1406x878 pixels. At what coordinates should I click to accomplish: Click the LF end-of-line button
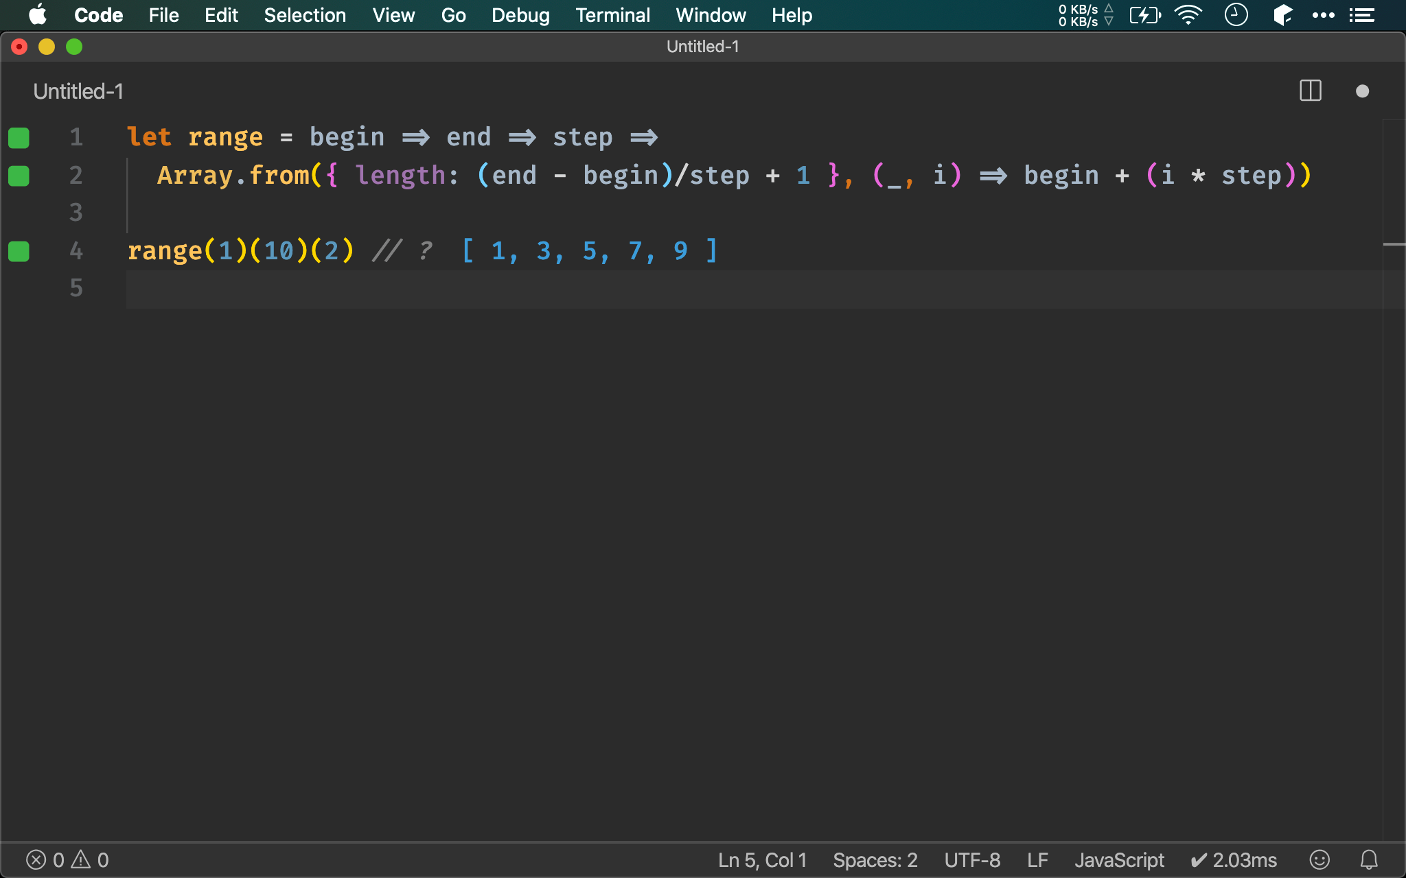(x=1037, y=859)
